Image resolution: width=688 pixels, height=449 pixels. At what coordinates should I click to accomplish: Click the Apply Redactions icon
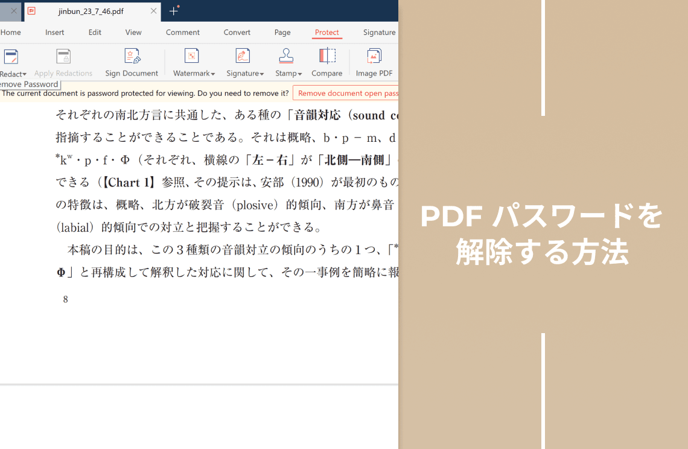coord(63,57)
